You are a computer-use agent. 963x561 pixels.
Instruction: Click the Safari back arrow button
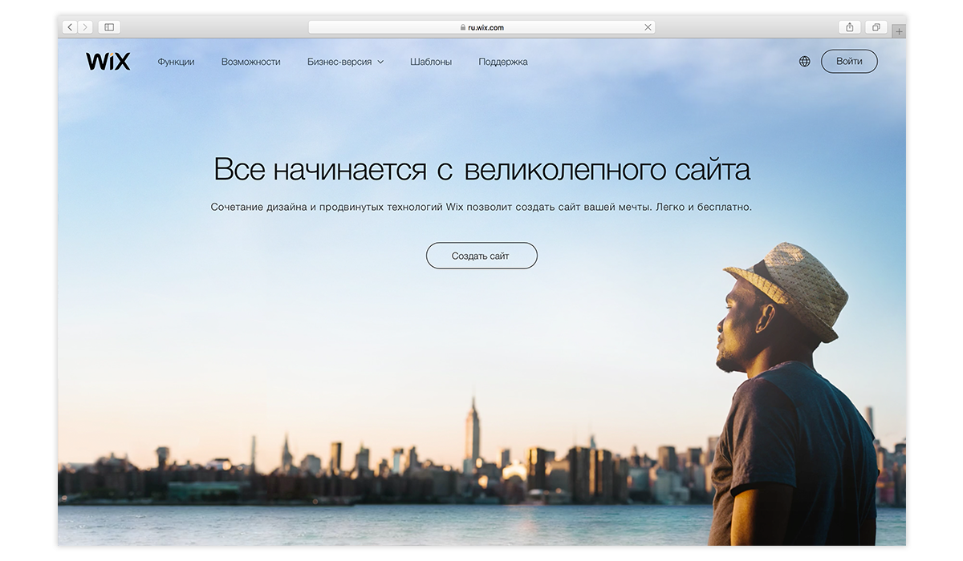point(70,27)
